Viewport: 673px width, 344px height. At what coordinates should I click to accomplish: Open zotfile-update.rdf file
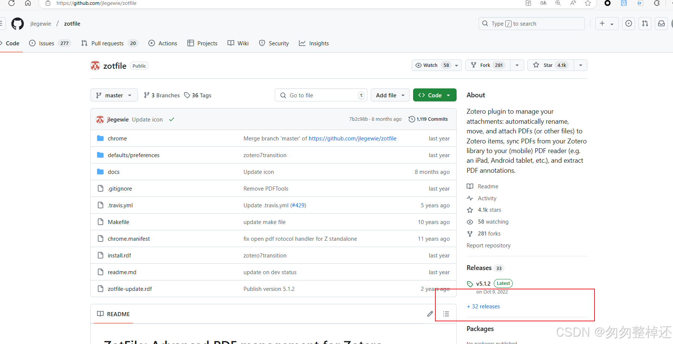point(130,289)
